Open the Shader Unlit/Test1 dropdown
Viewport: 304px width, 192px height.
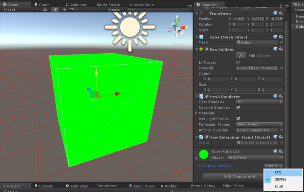(254, 158)
